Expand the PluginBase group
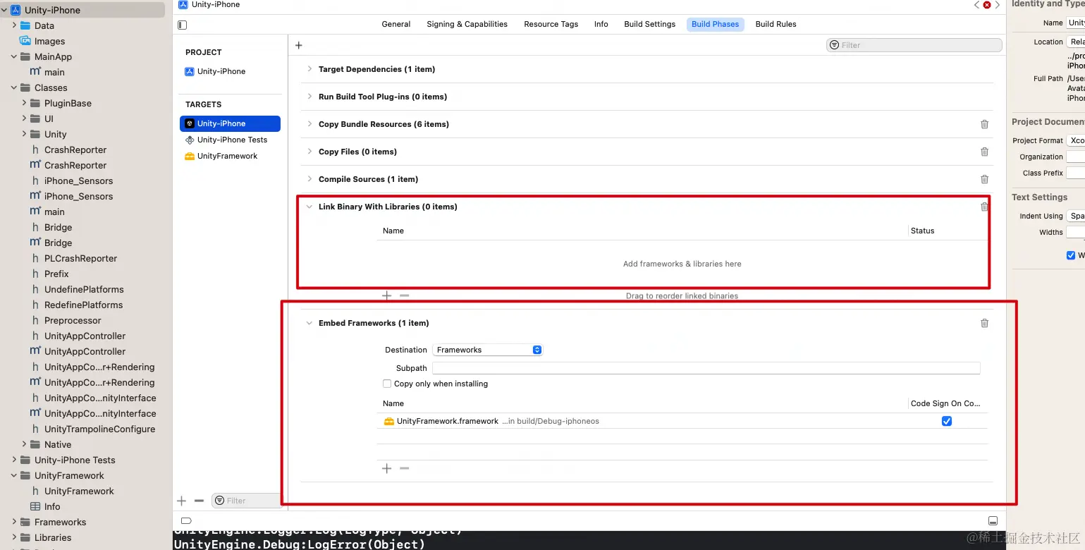Image resolution: width=1085 pixels, height=550 pixels. pyautogui.click(x=24, y=103)
